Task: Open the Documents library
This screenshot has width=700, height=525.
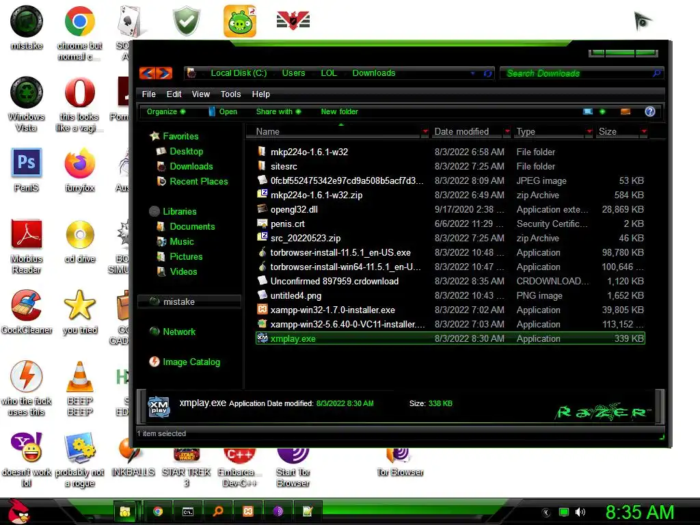Action: point(192,226)
